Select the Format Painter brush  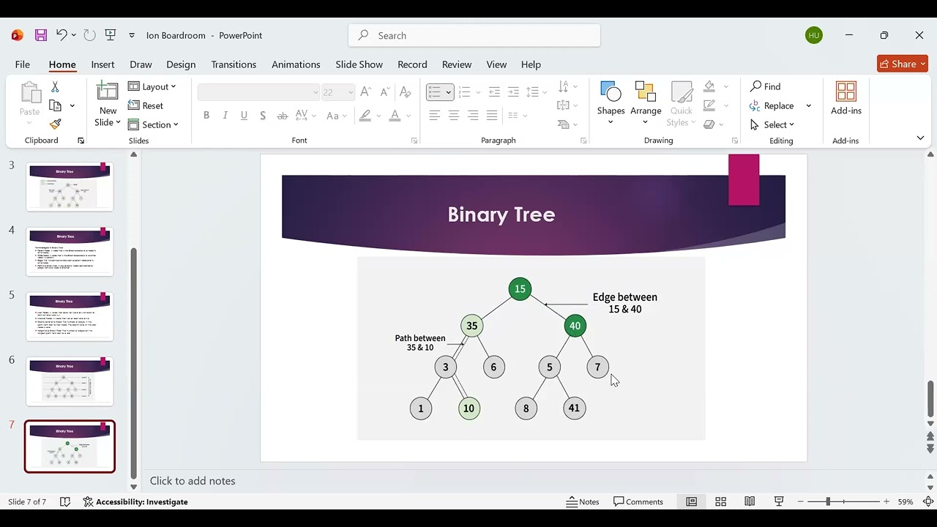point(55,124)
